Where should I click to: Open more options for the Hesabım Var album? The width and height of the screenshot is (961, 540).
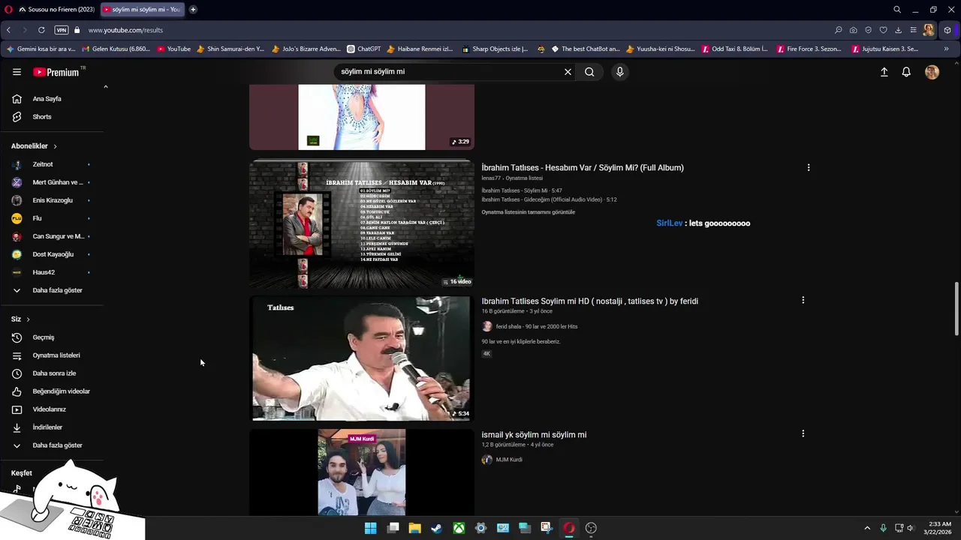(x=809, y=168)
